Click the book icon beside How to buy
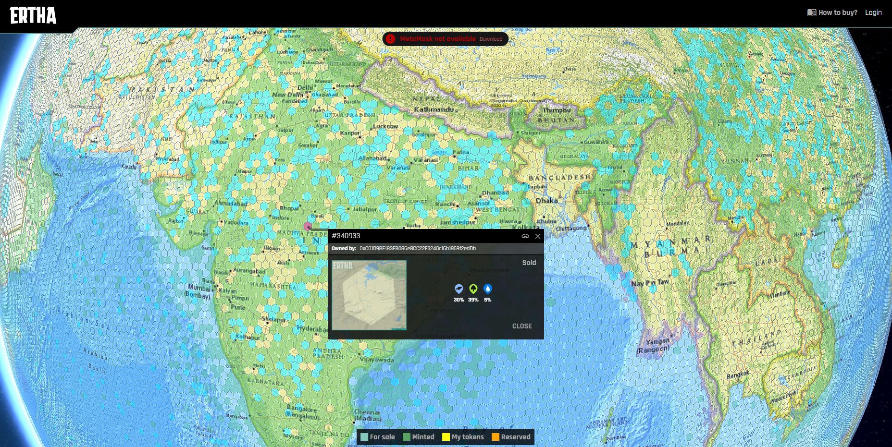 [812, 12]
